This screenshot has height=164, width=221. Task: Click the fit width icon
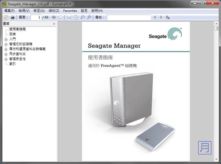69,17
